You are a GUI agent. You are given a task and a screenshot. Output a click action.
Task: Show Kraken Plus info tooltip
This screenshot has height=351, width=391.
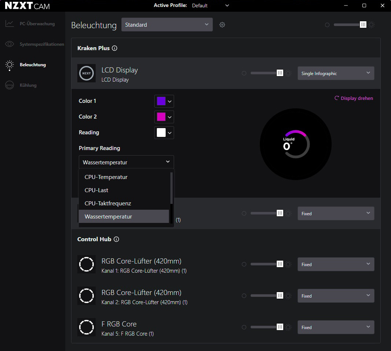tap(114, 48)
